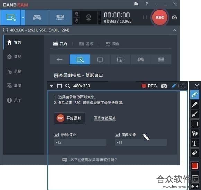Click the 开始录制 start recording button

pos(70,118)
